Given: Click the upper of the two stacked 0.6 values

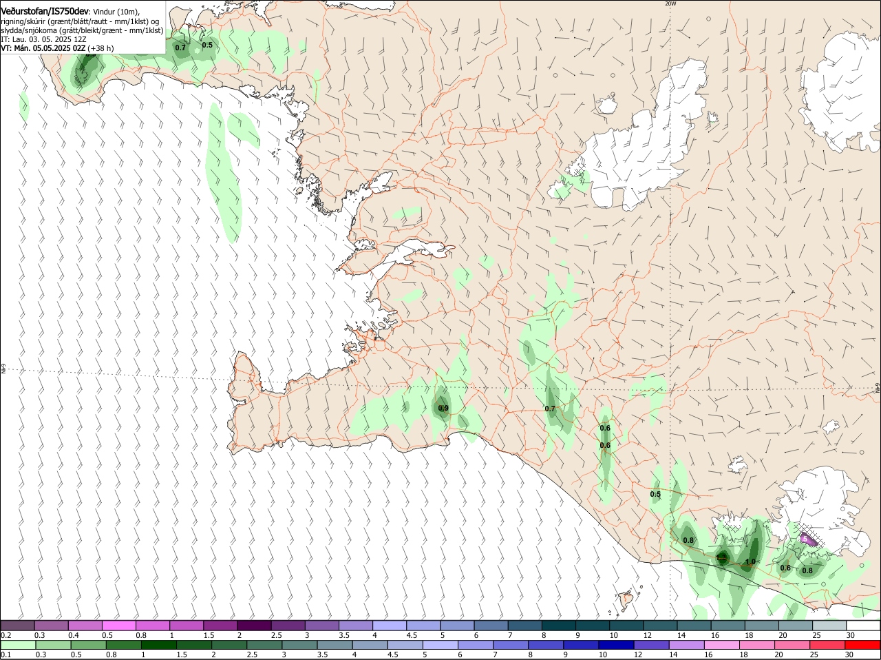Looking at the screenshot, I should click(x=605, y=428).
